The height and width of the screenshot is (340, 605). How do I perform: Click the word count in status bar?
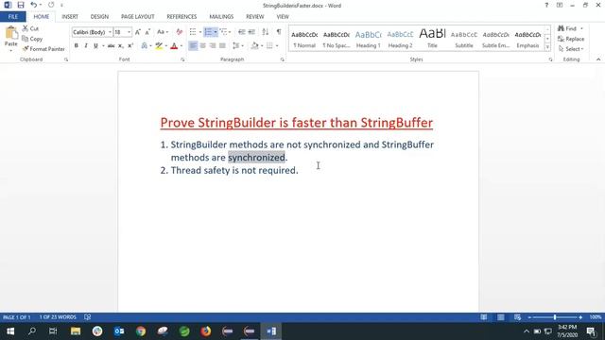[x=58, y=317]
